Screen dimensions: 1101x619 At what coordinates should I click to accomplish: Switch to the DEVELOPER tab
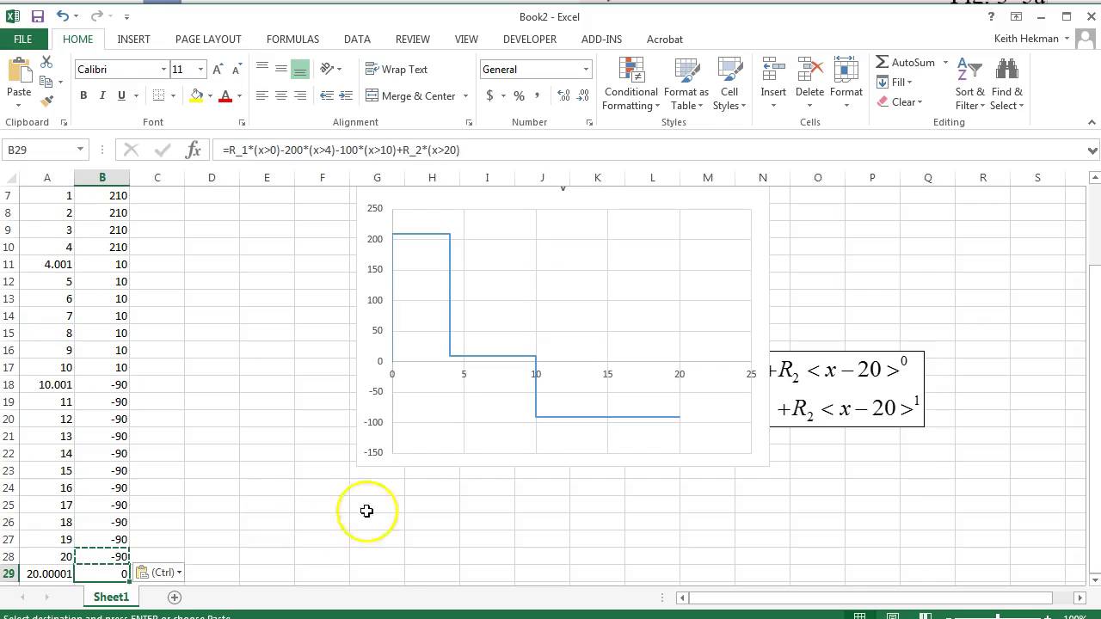[530, 39]
